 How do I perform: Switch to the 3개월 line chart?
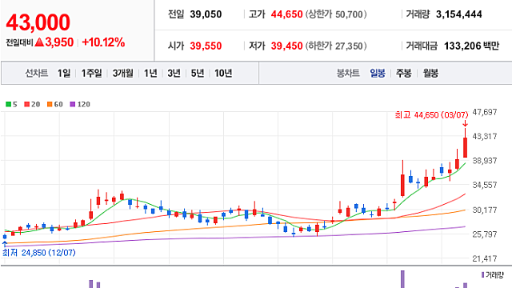tap(122, 73)
